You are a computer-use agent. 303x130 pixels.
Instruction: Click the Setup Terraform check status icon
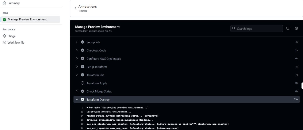(x=82, y=67)
